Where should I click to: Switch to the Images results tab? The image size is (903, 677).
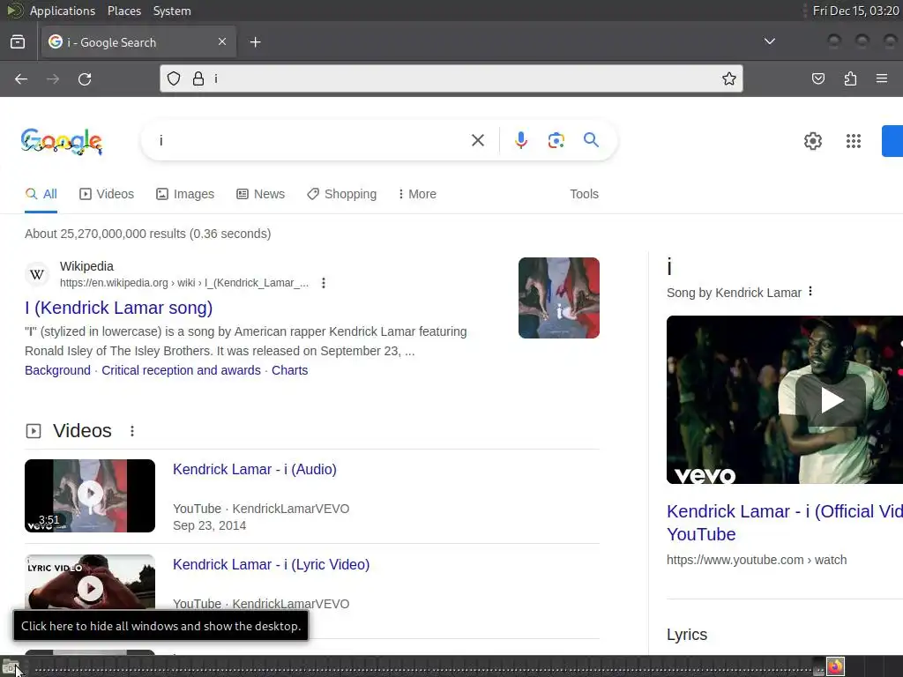185,194
